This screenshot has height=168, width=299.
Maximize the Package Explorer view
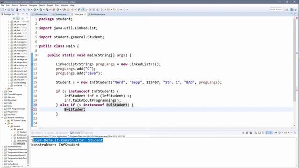pyautogui.click(x=27, y=14)
